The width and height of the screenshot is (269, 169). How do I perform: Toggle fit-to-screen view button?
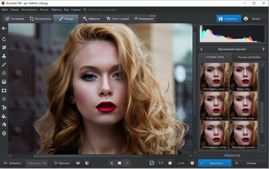tap(152, 163)
